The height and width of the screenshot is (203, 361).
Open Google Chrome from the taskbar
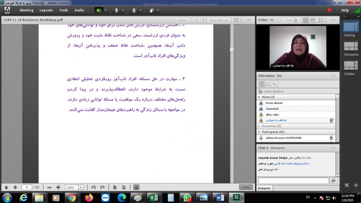click(72, 198)
